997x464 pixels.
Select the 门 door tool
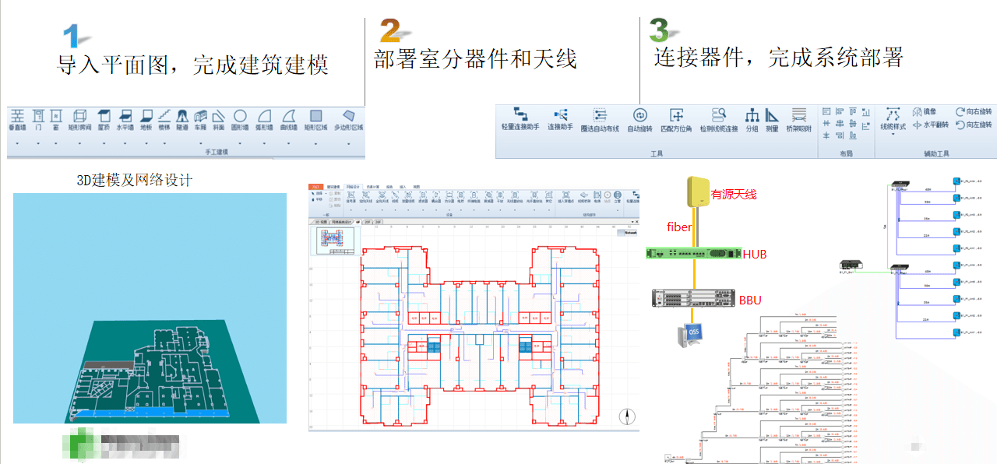pyautogui.click(x=38, y=121)
